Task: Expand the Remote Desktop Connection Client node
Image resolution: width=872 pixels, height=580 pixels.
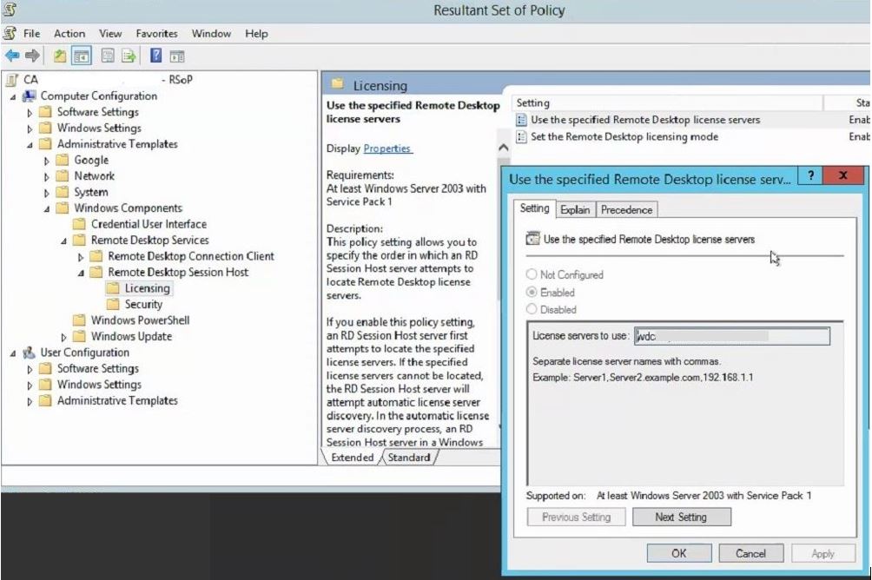Action: pos(81,257)
